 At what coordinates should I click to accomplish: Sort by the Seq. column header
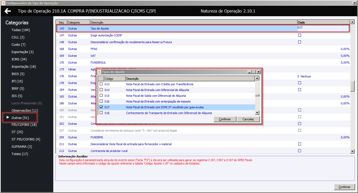[x=62, y=22]
